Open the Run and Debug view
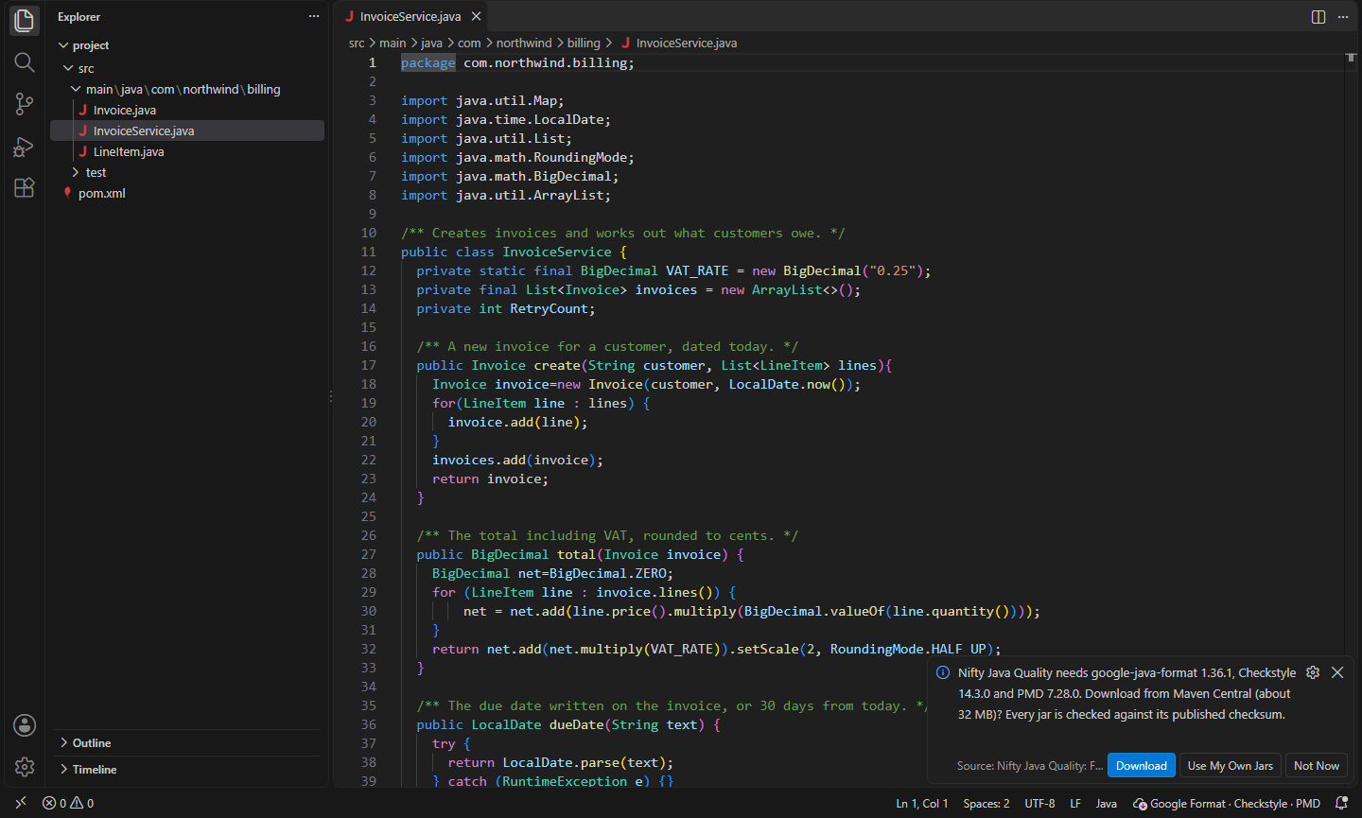The image size is (1362, 818). (25, 147)
